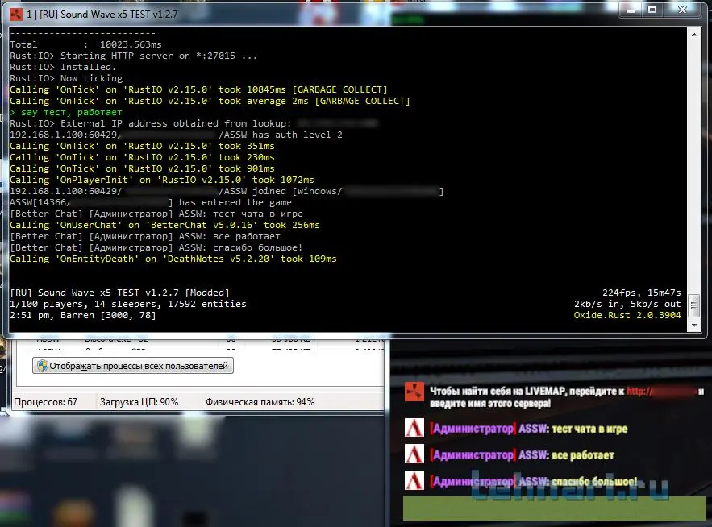712x527 pixels.
Task: Click in-game chat '[Администратор] ASSW: тест чата в игре'
Action: [x=529, y=429]
